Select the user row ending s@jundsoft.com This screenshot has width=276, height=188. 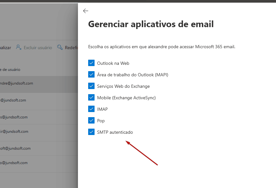14,117
